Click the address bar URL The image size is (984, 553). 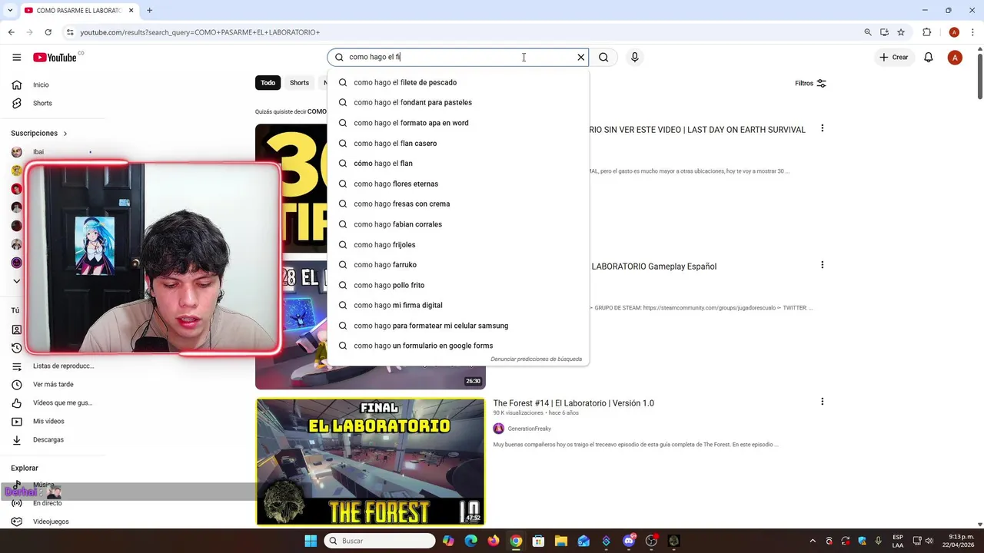(x=200, y=32)
